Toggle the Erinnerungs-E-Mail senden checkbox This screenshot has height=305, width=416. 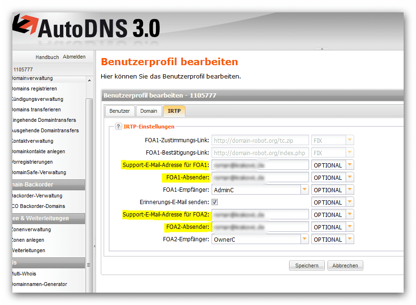[214, 202]
